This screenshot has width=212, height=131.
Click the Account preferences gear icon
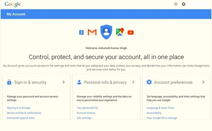[x=149, y=82]
